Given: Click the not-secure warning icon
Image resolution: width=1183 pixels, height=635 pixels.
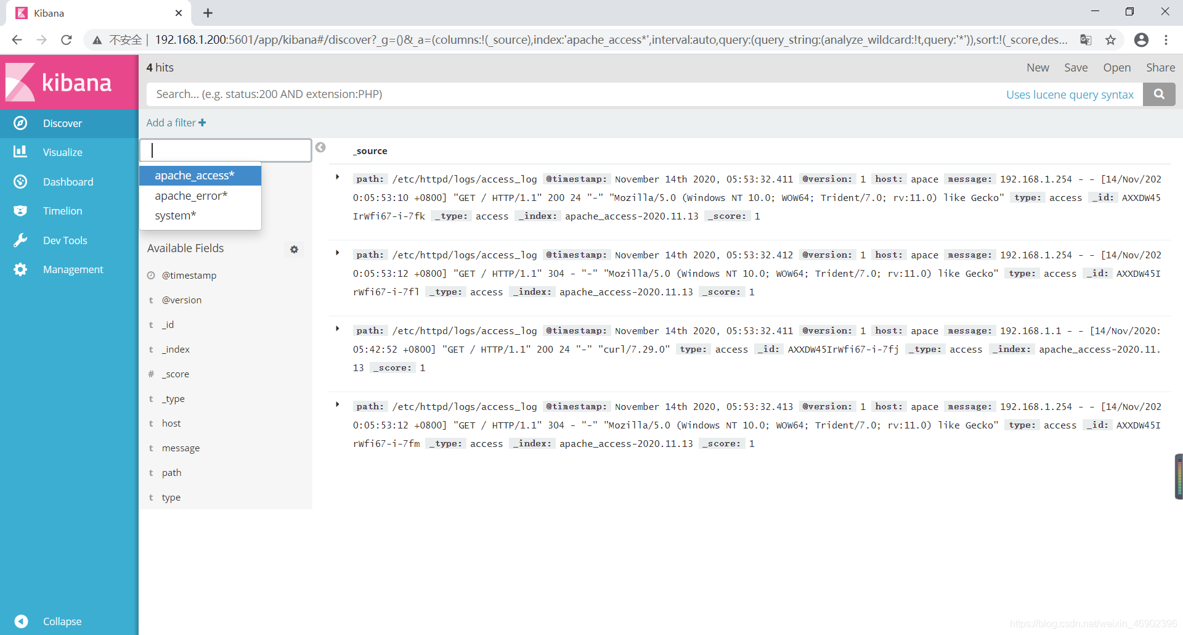Looking at the screenshot, I should click(97, 40).
